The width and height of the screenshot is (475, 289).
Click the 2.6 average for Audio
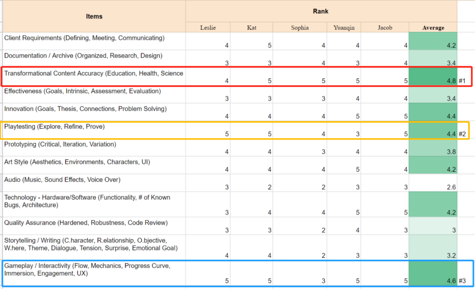pos(433,183)
